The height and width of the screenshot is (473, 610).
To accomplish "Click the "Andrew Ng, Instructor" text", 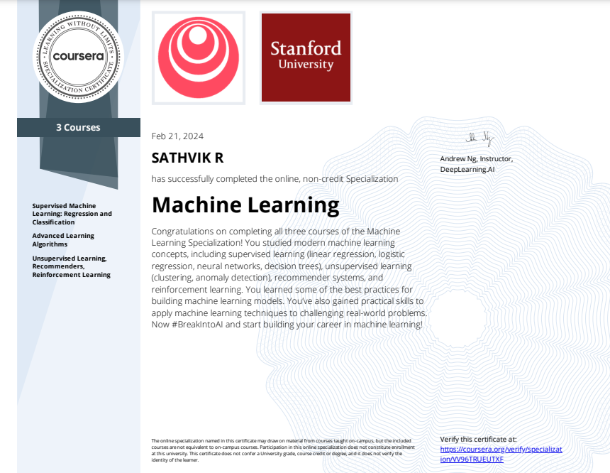I will [x=476, y=159].
